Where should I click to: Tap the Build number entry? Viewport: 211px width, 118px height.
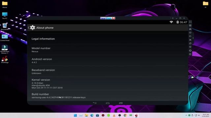pos(108,95)
